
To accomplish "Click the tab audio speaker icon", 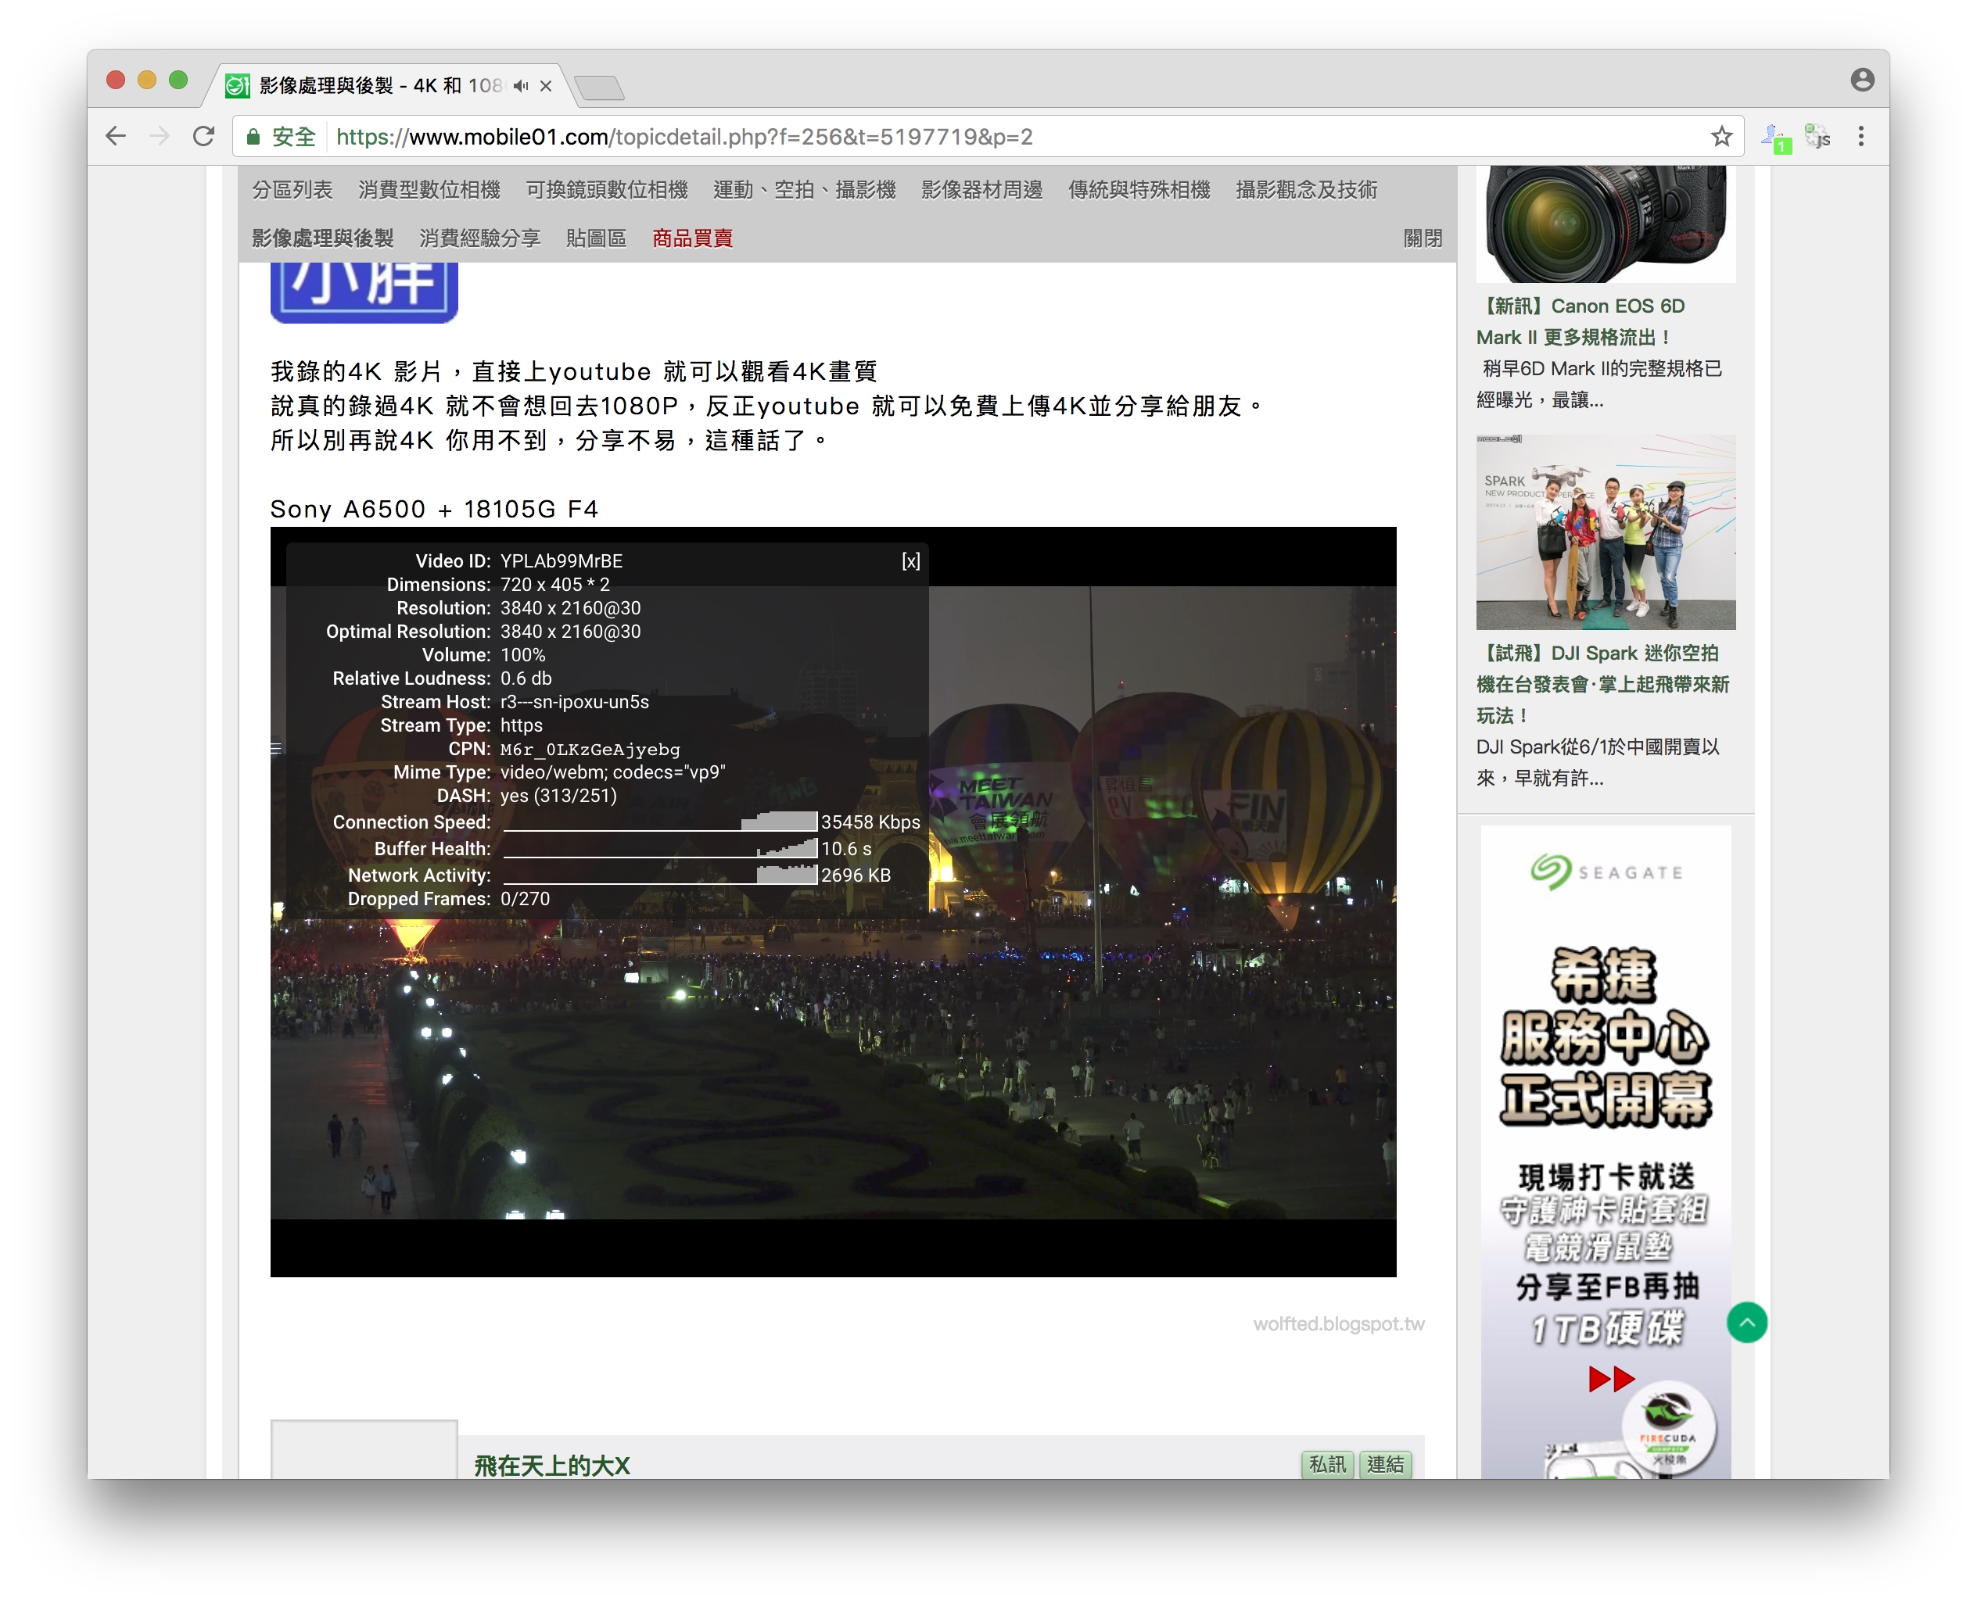I will (x=520, y=86).
